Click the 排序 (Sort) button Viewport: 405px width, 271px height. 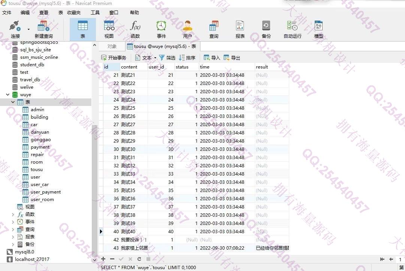pyautogui.click(x=187, y=58)
